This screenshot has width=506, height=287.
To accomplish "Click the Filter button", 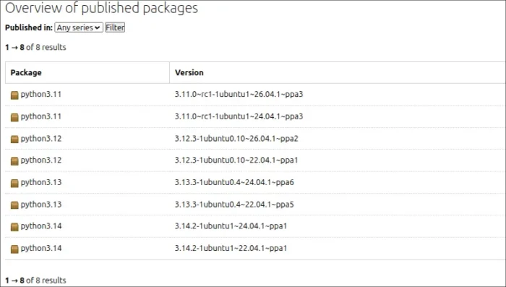I will 115,27.
